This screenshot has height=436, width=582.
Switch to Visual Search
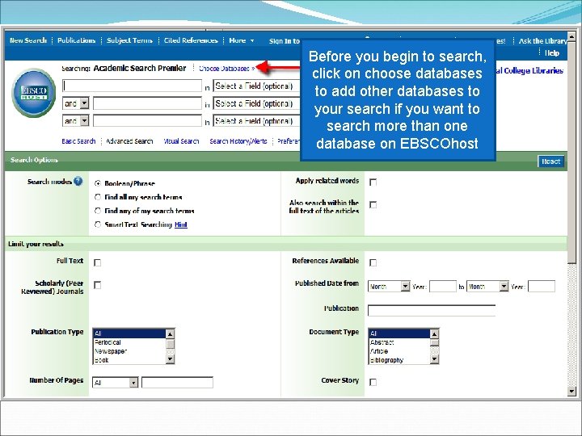tap(181, 141)
